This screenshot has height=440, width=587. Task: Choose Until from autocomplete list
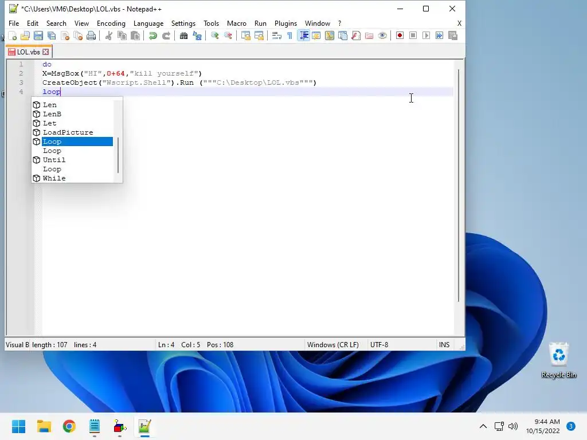pos(54,160)
